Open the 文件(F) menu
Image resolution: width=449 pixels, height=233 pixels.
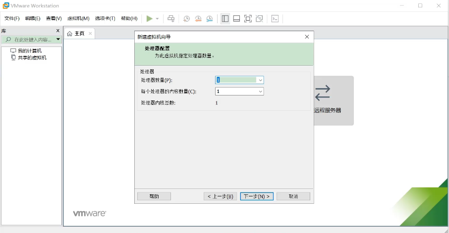[12, 19]
